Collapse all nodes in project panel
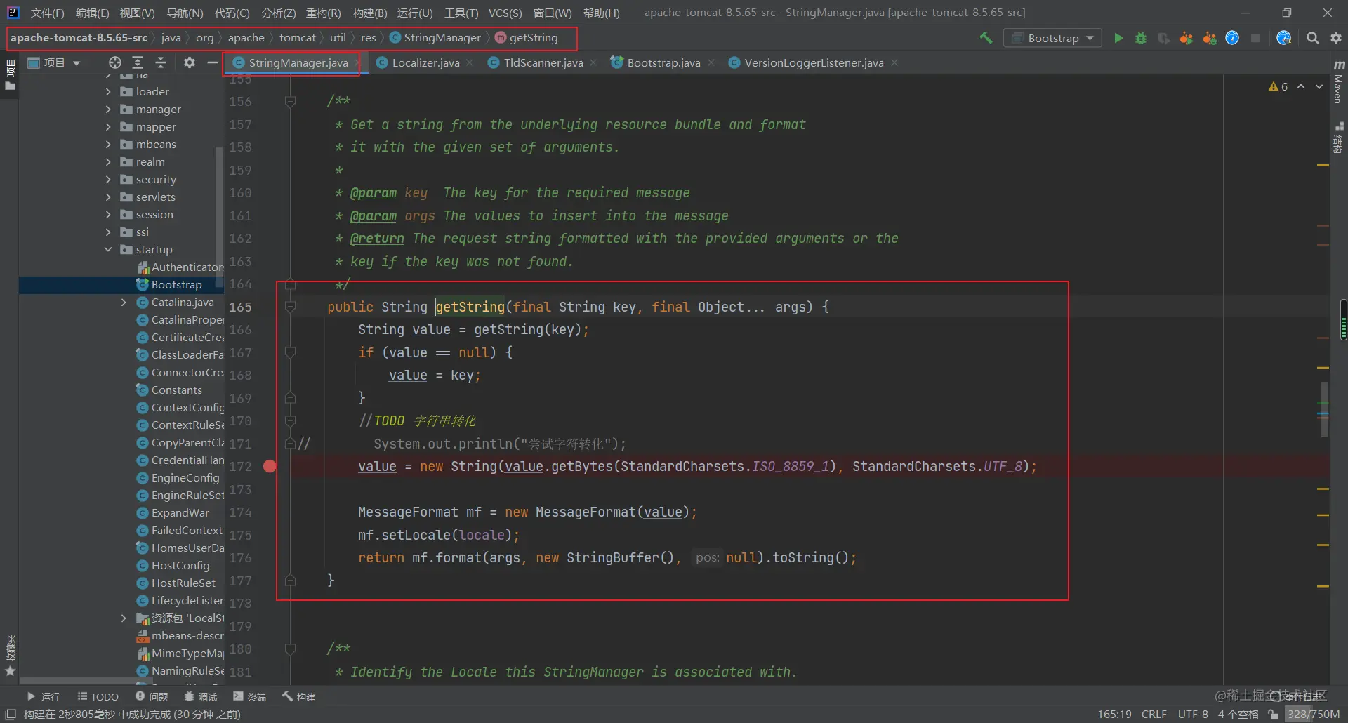The image size is (1348, 723). tap(161, 62)
